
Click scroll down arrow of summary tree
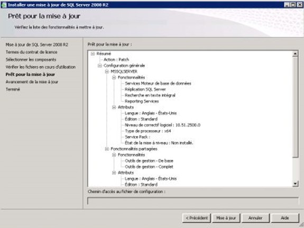click(x=295, y=184)
